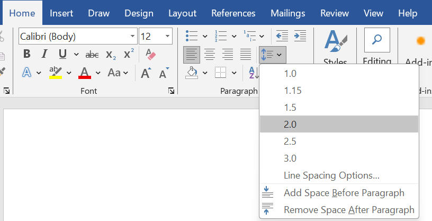The height and width of the screenshot is (221, 432).
Task: Open Shading color dropdown arrow
Action: [x=205, y=73]
